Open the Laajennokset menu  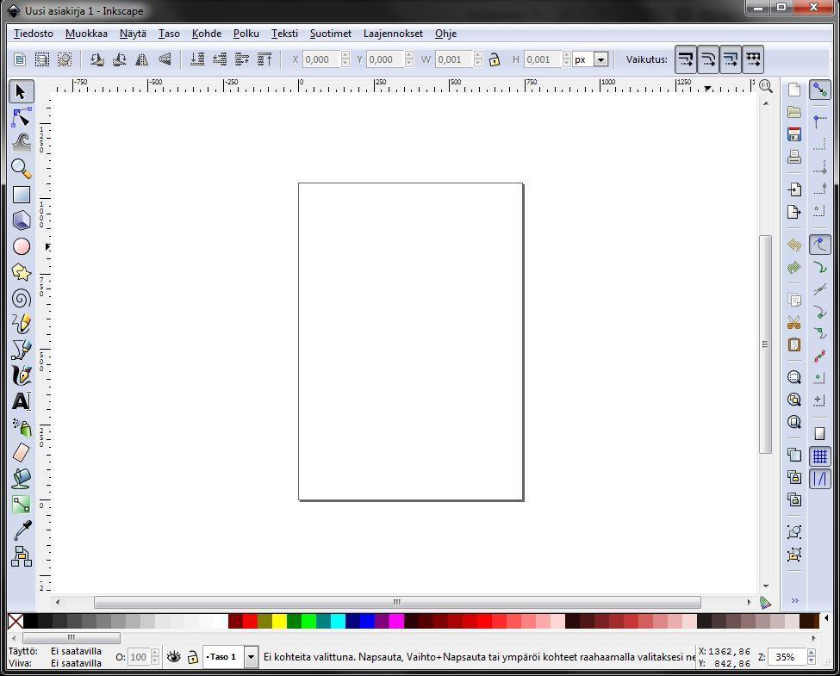pyautogui.click(x=393, y=34)
